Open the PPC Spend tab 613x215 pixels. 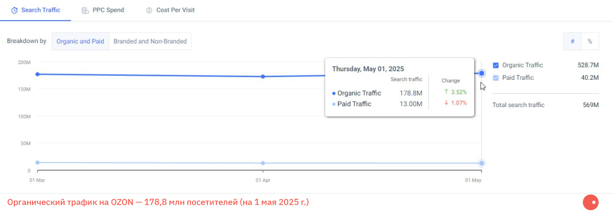(108, 10)
